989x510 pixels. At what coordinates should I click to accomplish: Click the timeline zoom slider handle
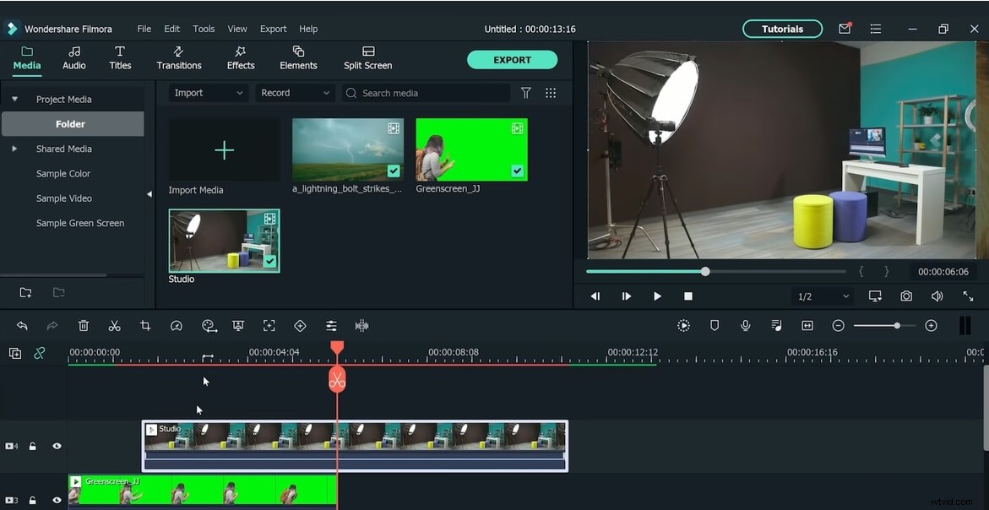[x=897, y=326]
